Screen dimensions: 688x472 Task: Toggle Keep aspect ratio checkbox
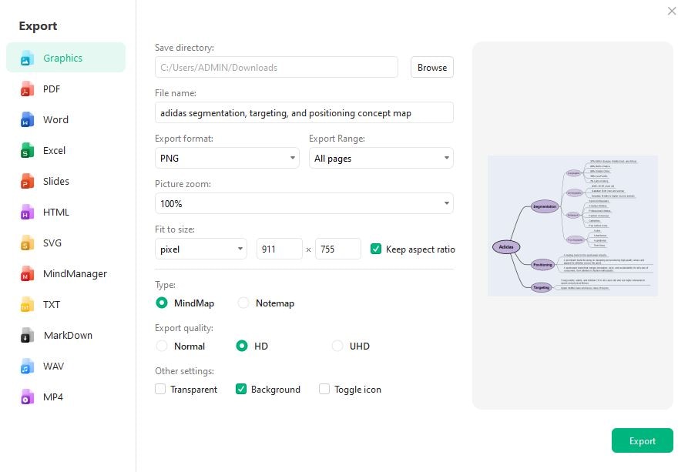[x=376, y=249]
